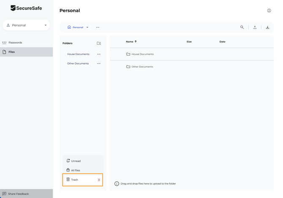Click the Personal home icon in breadcrumb

(x=69, y=27)
